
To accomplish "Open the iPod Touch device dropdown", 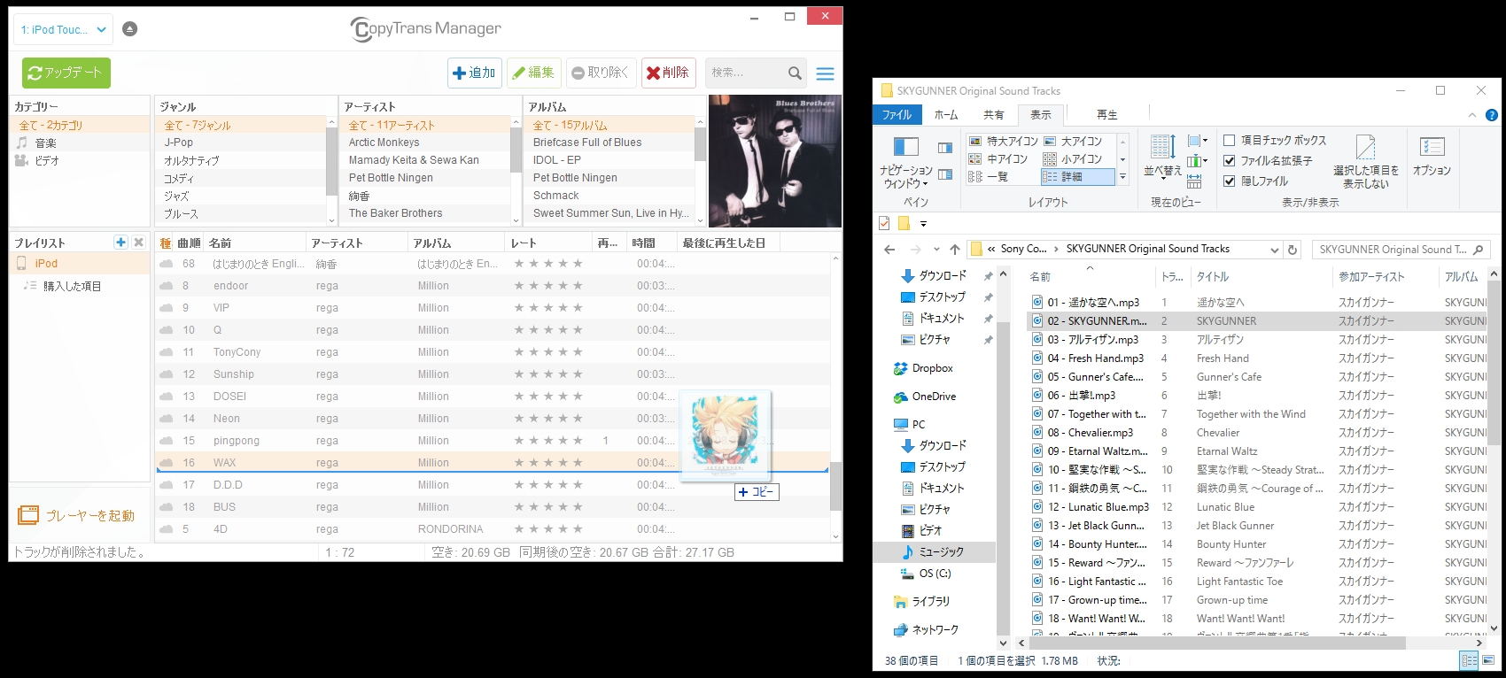I will [x=63, y=29].
